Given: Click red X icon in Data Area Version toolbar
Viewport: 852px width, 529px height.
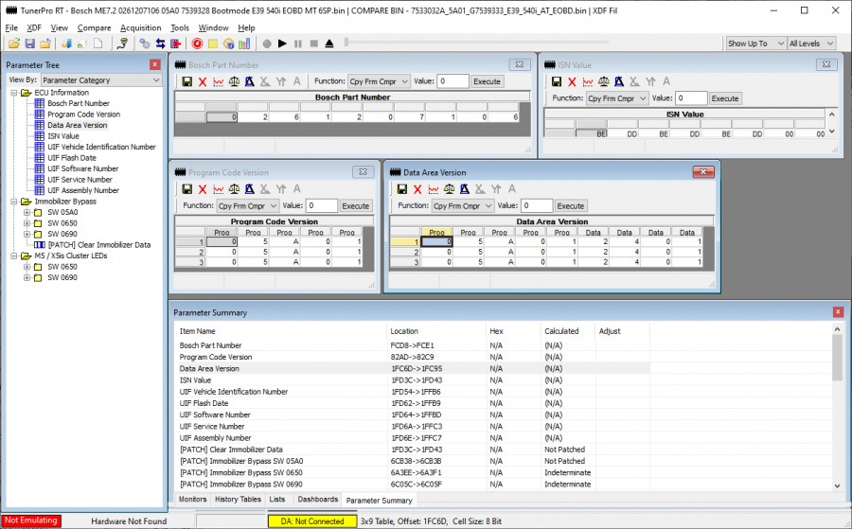Looking at the screenshot, I should pyautogui.click(x=417, y=189).
